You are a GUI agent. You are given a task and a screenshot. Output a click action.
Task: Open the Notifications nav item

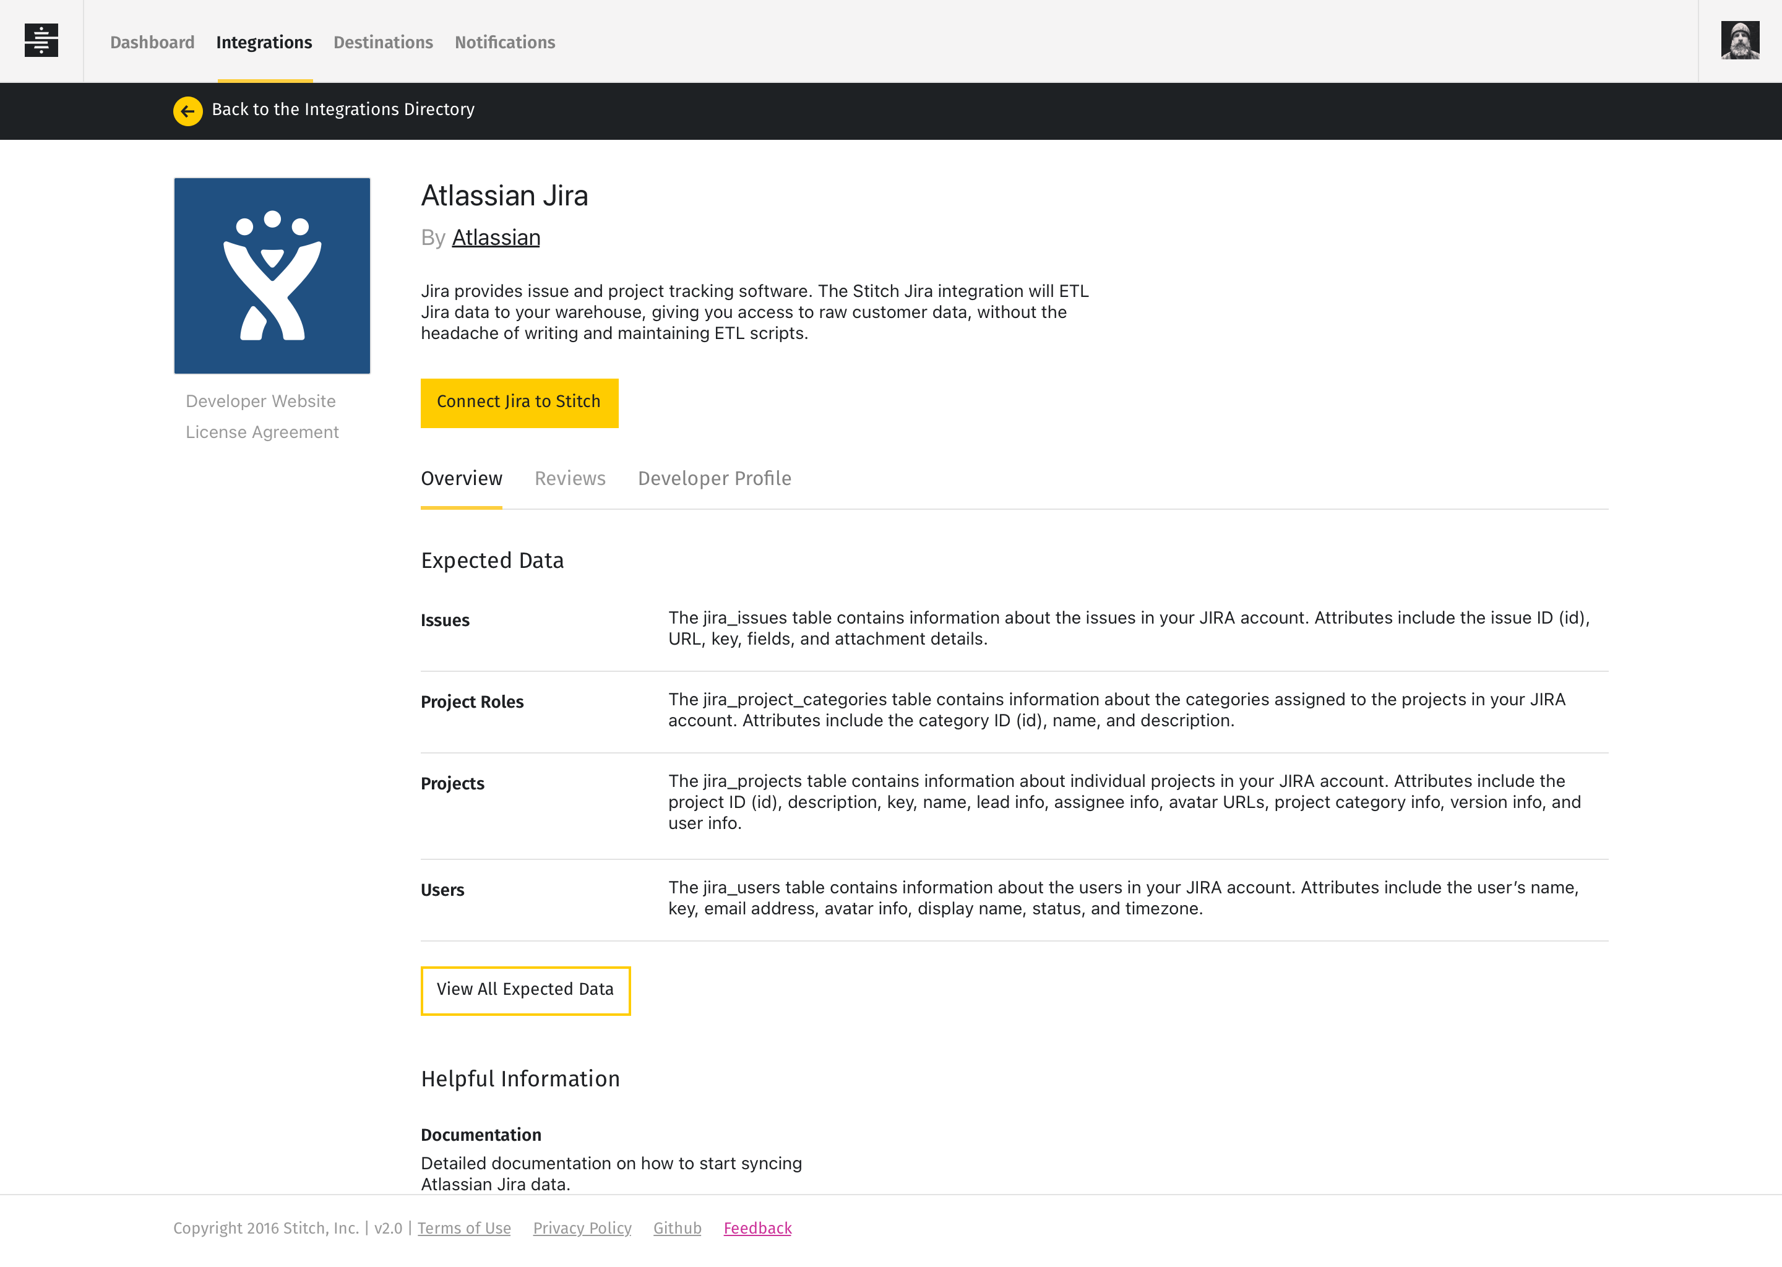click(505, 42)
